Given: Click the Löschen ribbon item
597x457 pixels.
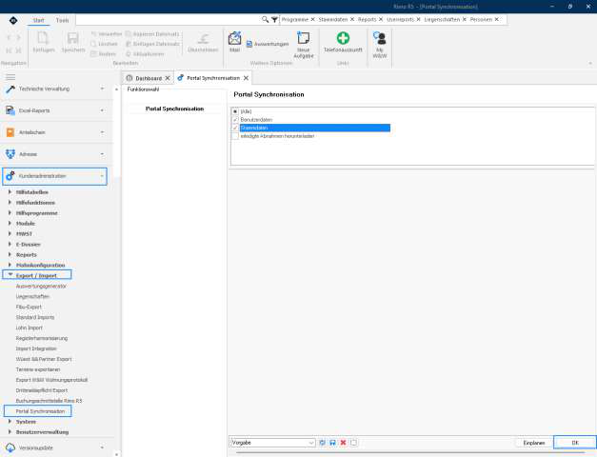Looking at the screenshot, I should coord(104,44).
